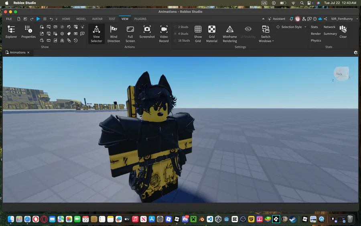Open macOS Spotlight search
This screenshot has width=361, height=226.
pos(302,3)
